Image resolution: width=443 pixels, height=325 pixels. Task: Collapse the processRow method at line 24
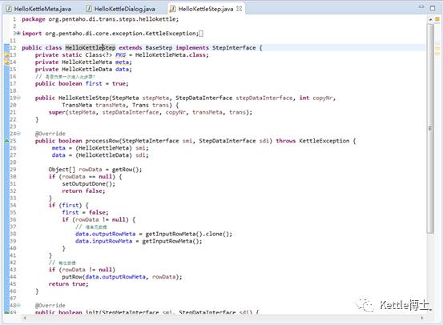pyautogui.click(x=18, y=134)
